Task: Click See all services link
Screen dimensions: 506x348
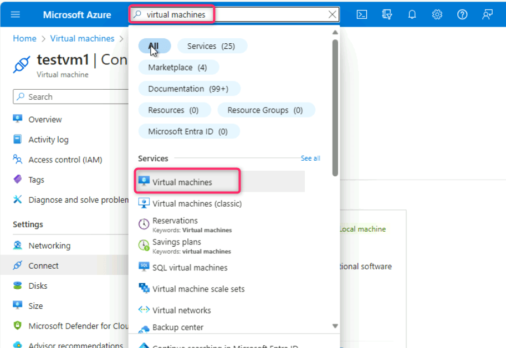Action: [310, 158]
